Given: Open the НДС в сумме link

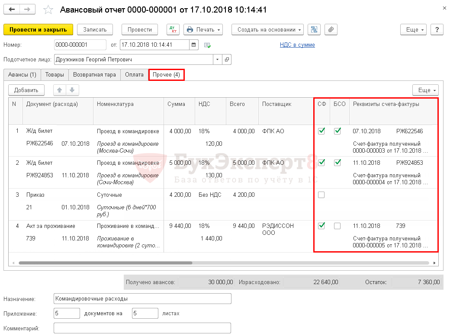Looking at the screenshot, I should 297,45.
